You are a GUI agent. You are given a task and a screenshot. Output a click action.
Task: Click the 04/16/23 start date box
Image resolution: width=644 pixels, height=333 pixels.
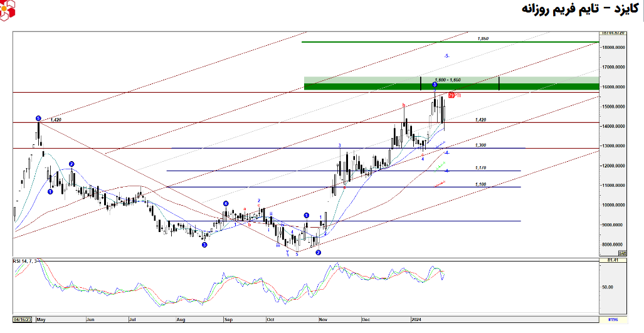coord(23,319)
